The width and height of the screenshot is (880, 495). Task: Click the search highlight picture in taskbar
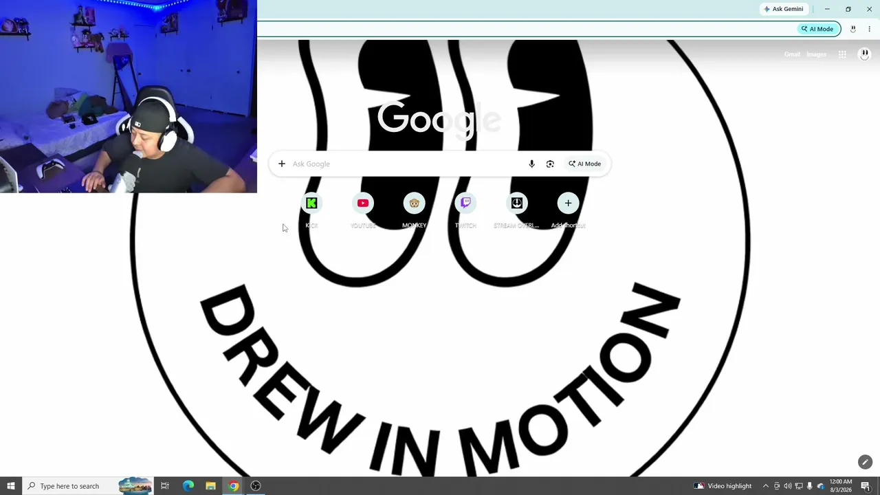pyautogui.click(x=135, y=486)
